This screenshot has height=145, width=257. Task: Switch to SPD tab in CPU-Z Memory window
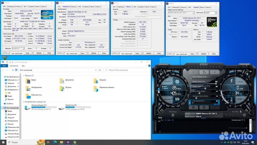click(x=135, y=7)
